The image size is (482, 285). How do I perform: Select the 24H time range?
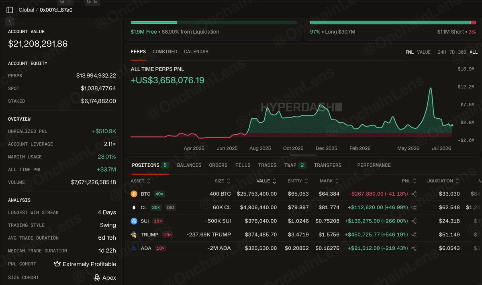pos(442,52)
